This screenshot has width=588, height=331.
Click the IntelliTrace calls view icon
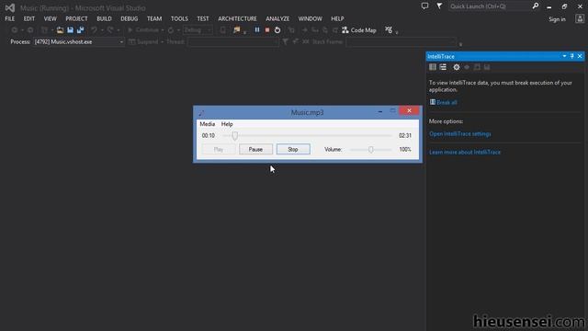443,67
